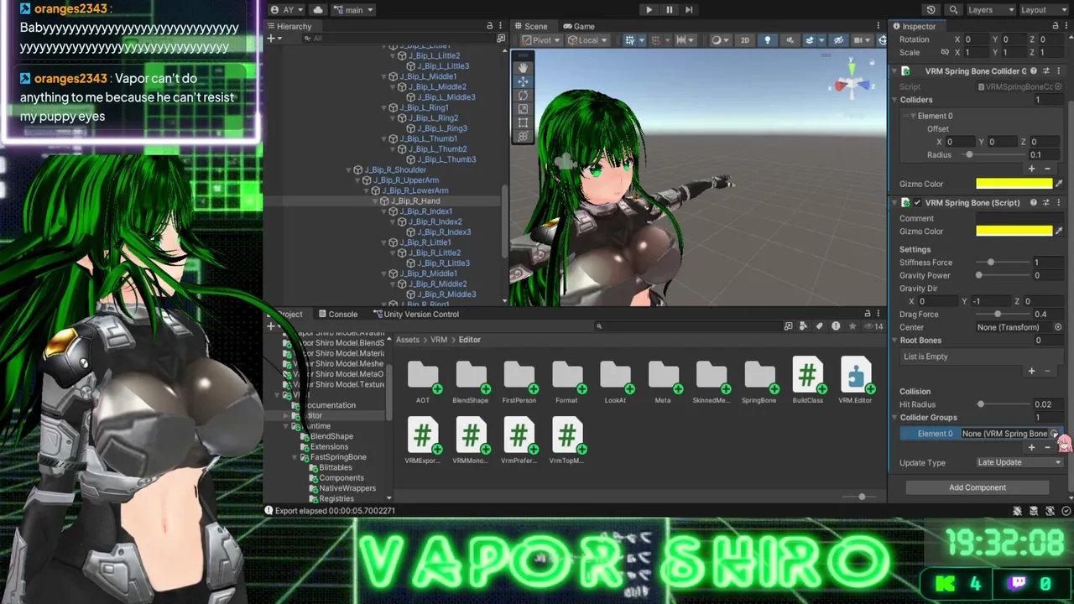Select J_Bip_R_Hand in the Hierarchy

(x=415, y=201)
